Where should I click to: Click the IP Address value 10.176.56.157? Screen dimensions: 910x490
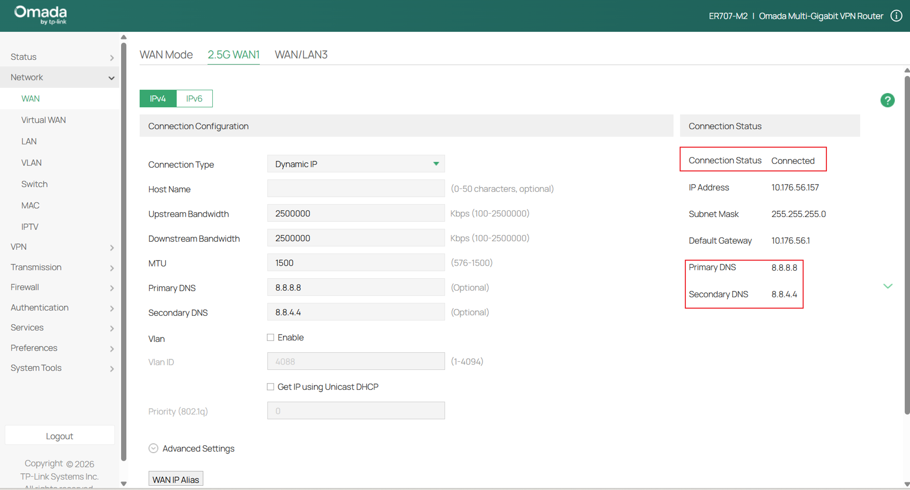(x=795, y=188)
